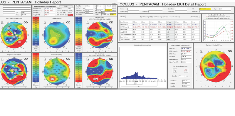Select the red circle zone sizing tool
Image resolution: width=235 pixels, height=116 pixels.
[x=186, y=70]
